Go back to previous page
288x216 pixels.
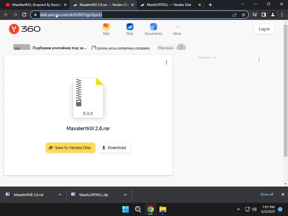click(x=6, y=15)
